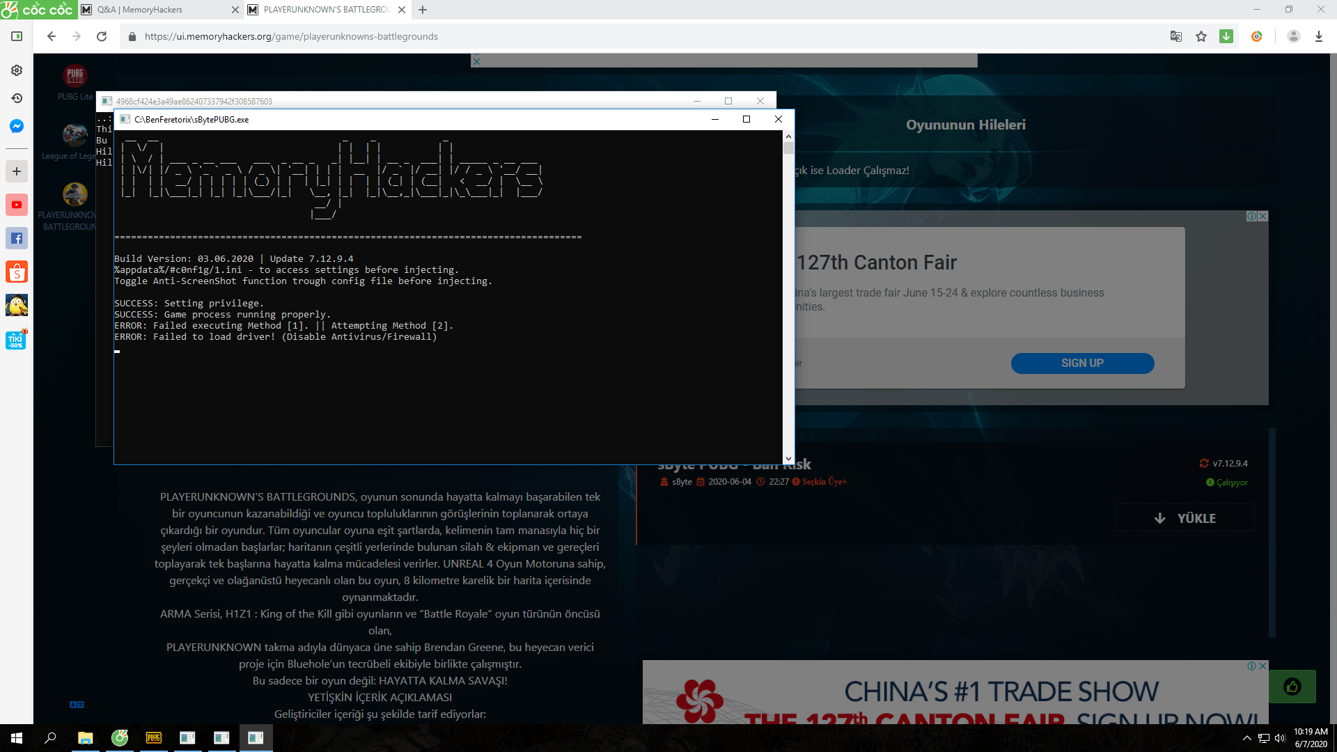Open the yellow bird sidebar icon
This screenshot has width=1337, height=752.
point(17,305)
